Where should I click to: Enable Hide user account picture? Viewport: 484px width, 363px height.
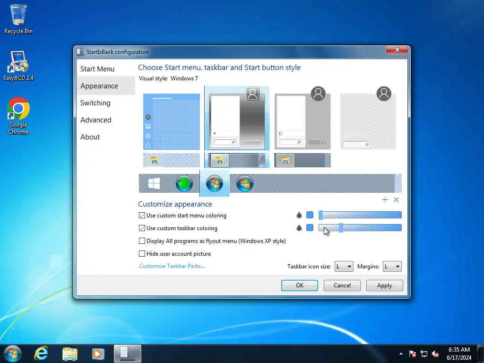click(142, 254)
